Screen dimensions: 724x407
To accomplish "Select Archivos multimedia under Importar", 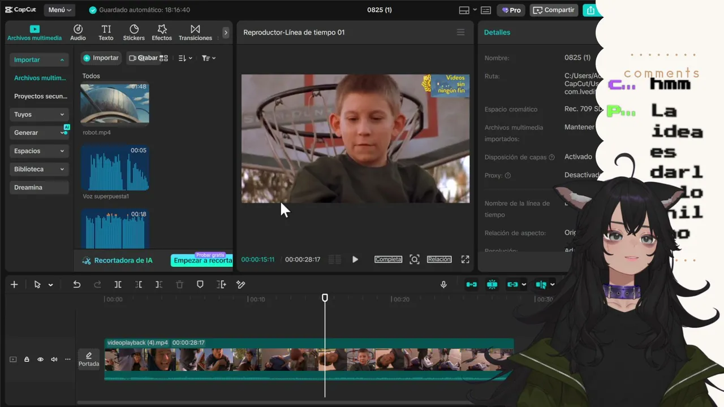I will (40, 78).
